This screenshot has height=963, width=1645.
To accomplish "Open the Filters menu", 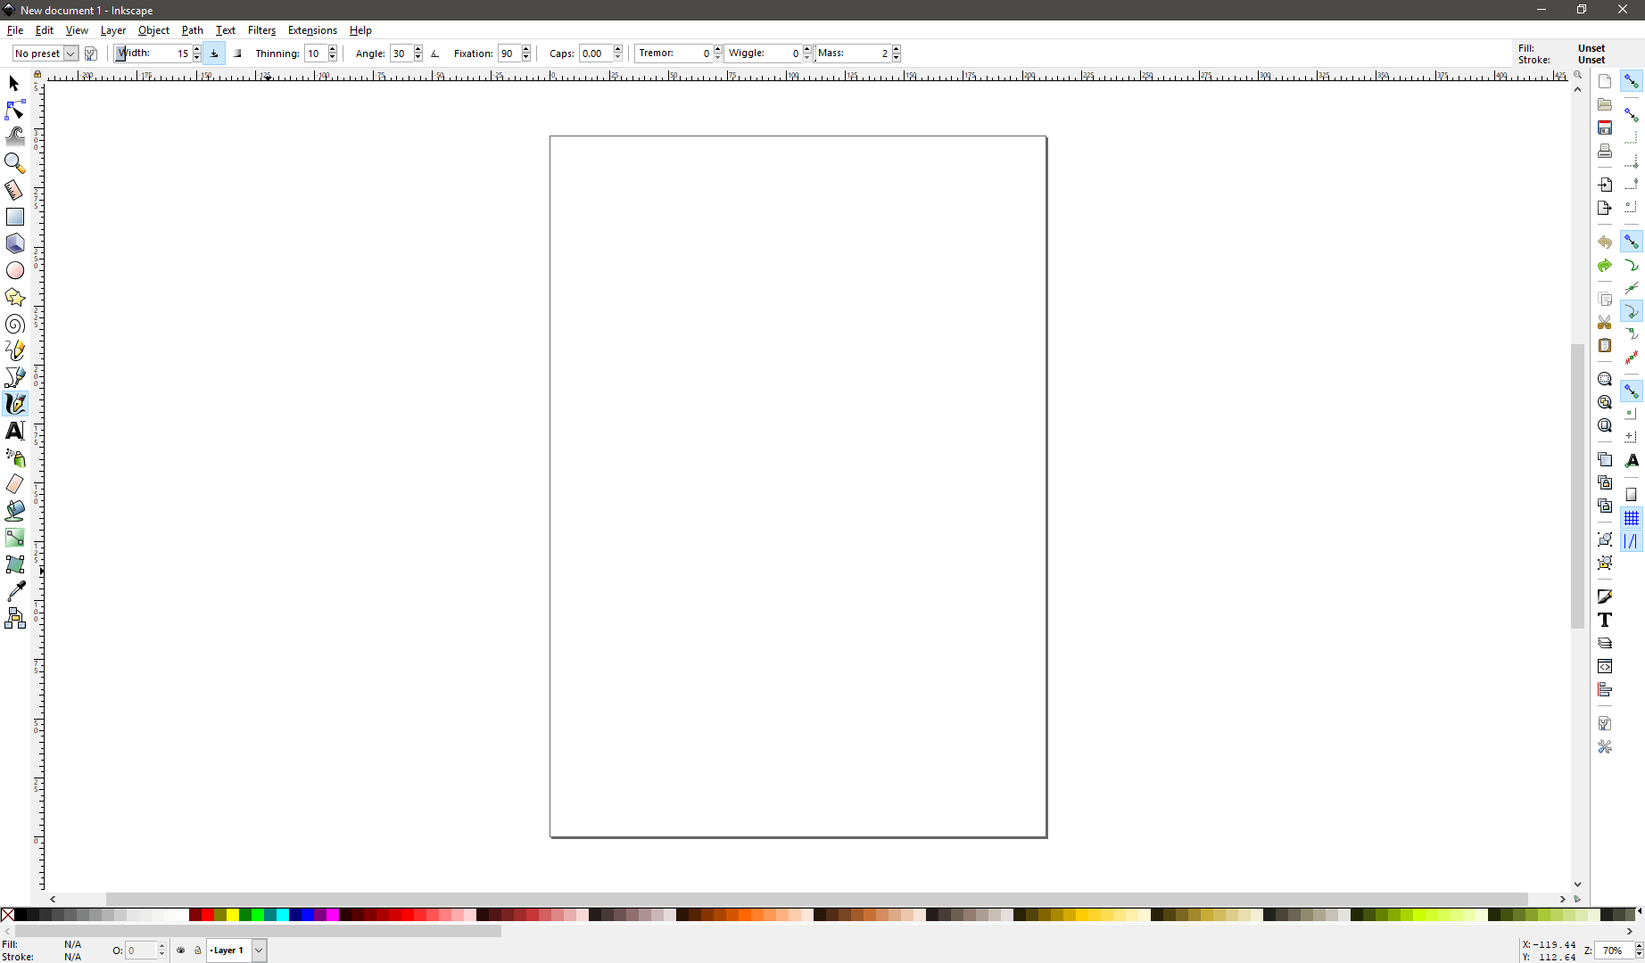I will click(x=261, y=30).
